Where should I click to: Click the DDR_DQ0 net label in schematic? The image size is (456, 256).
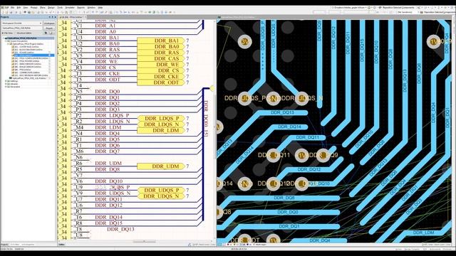(108, 92)
